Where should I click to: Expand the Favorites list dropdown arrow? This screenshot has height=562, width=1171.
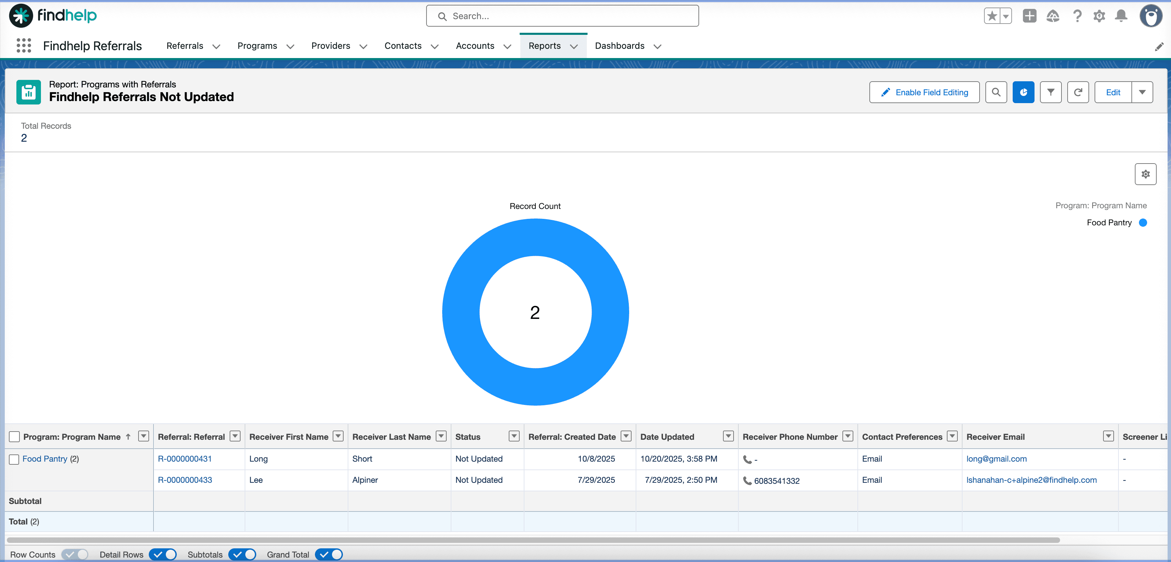[1006, 16]
